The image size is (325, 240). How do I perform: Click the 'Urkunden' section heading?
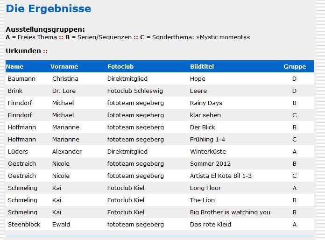pyautogui.click(x=23, y=51)
